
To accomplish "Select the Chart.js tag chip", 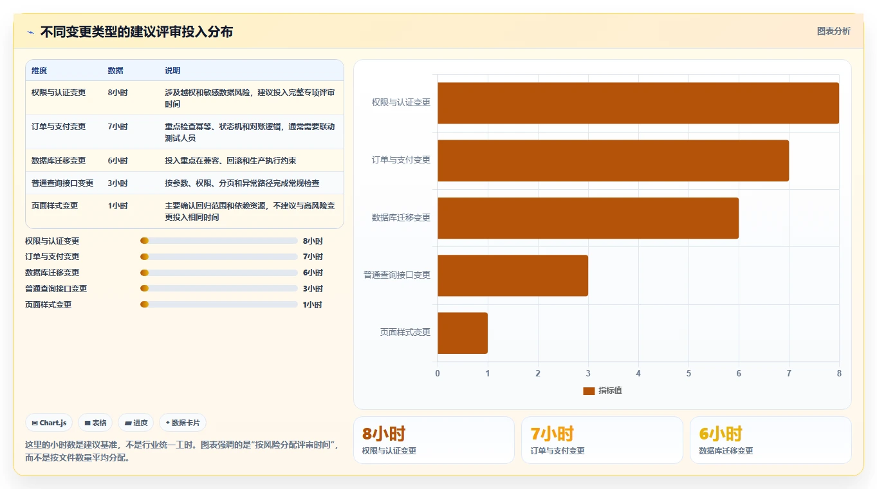I will [x=50, y=423].
